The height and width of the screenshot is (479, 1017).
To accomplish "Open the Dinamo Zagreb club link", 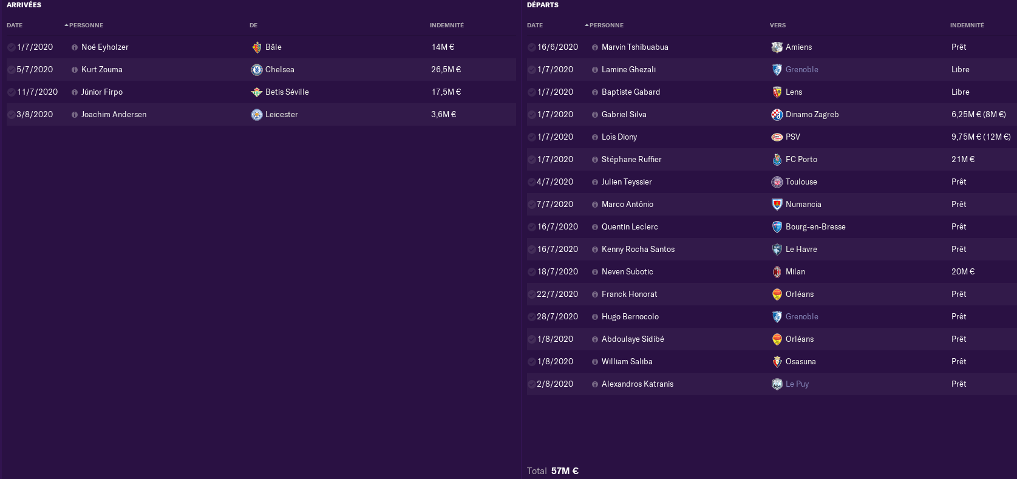I will click(812, 115).
